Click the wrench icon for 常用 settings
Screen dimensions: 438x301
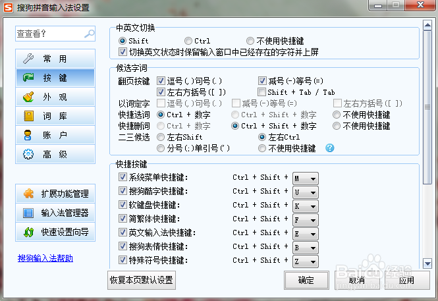(28, 59)
